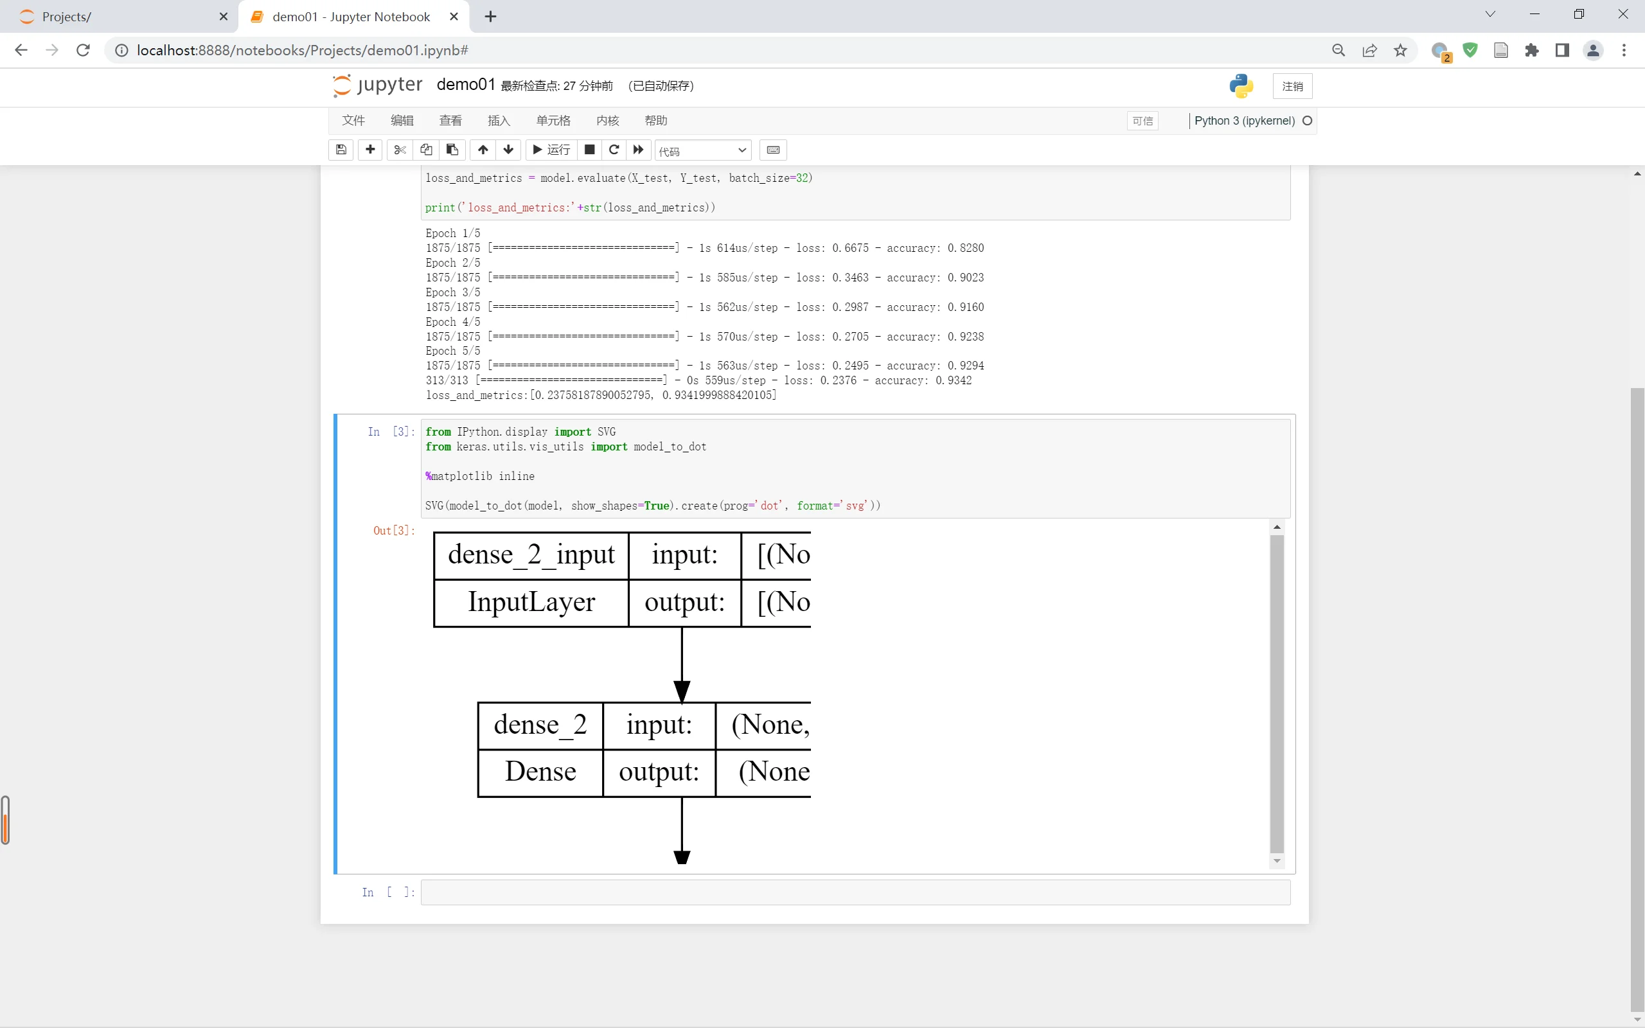Screen dimensions: 1645x1028
Task: Open the 内核 menu
Action: 607,120
